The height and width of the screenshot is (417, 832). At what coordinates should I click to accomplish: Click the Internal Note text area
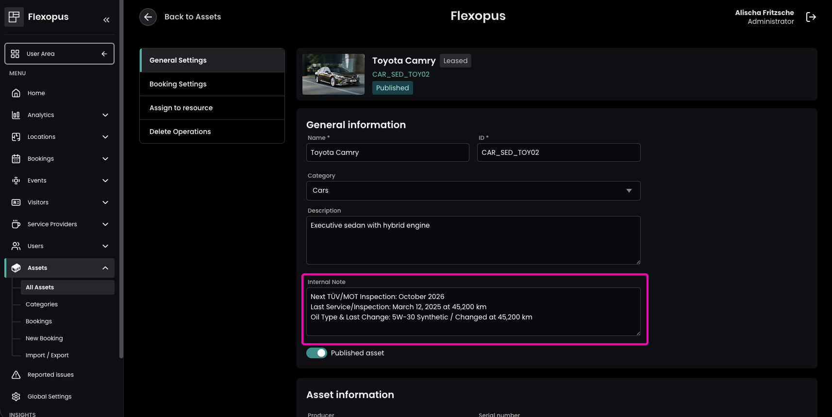point(473,311)
